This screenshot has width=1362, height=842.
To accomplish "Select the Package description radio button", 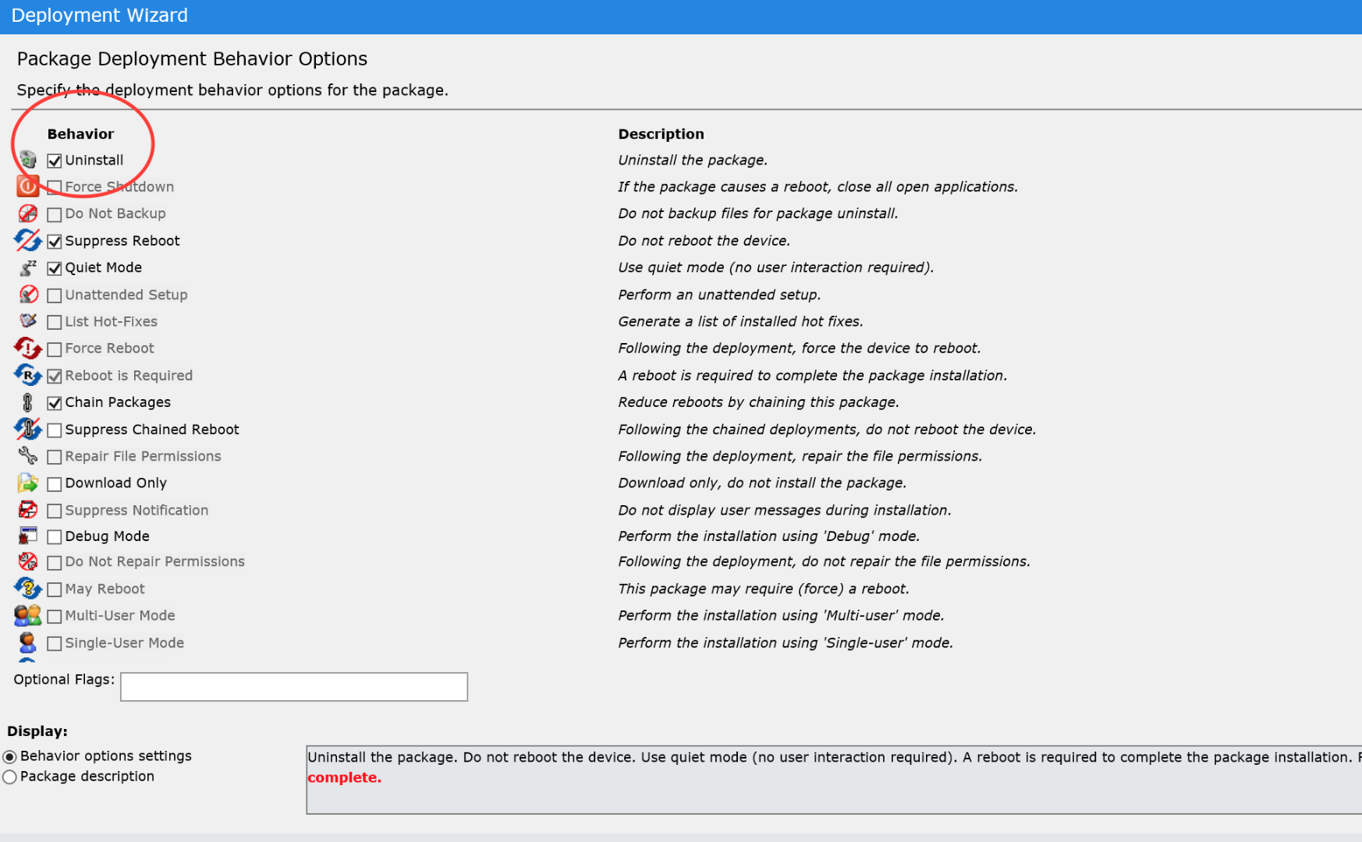I will pos(9,777).
